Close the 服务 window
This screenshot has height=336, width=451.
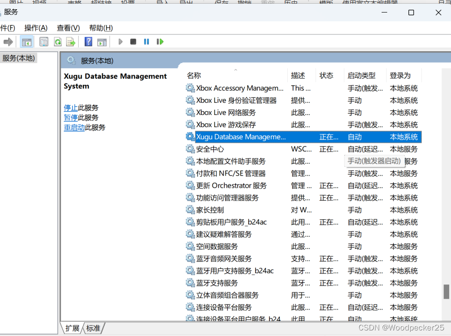[438, 13]
